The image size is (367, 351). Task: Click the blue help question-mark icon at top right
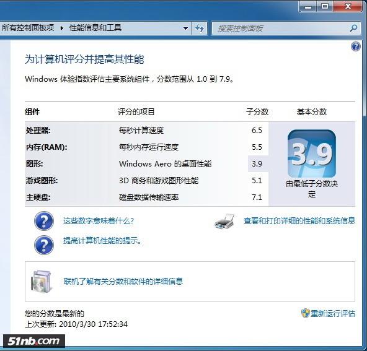pos(356,46)
